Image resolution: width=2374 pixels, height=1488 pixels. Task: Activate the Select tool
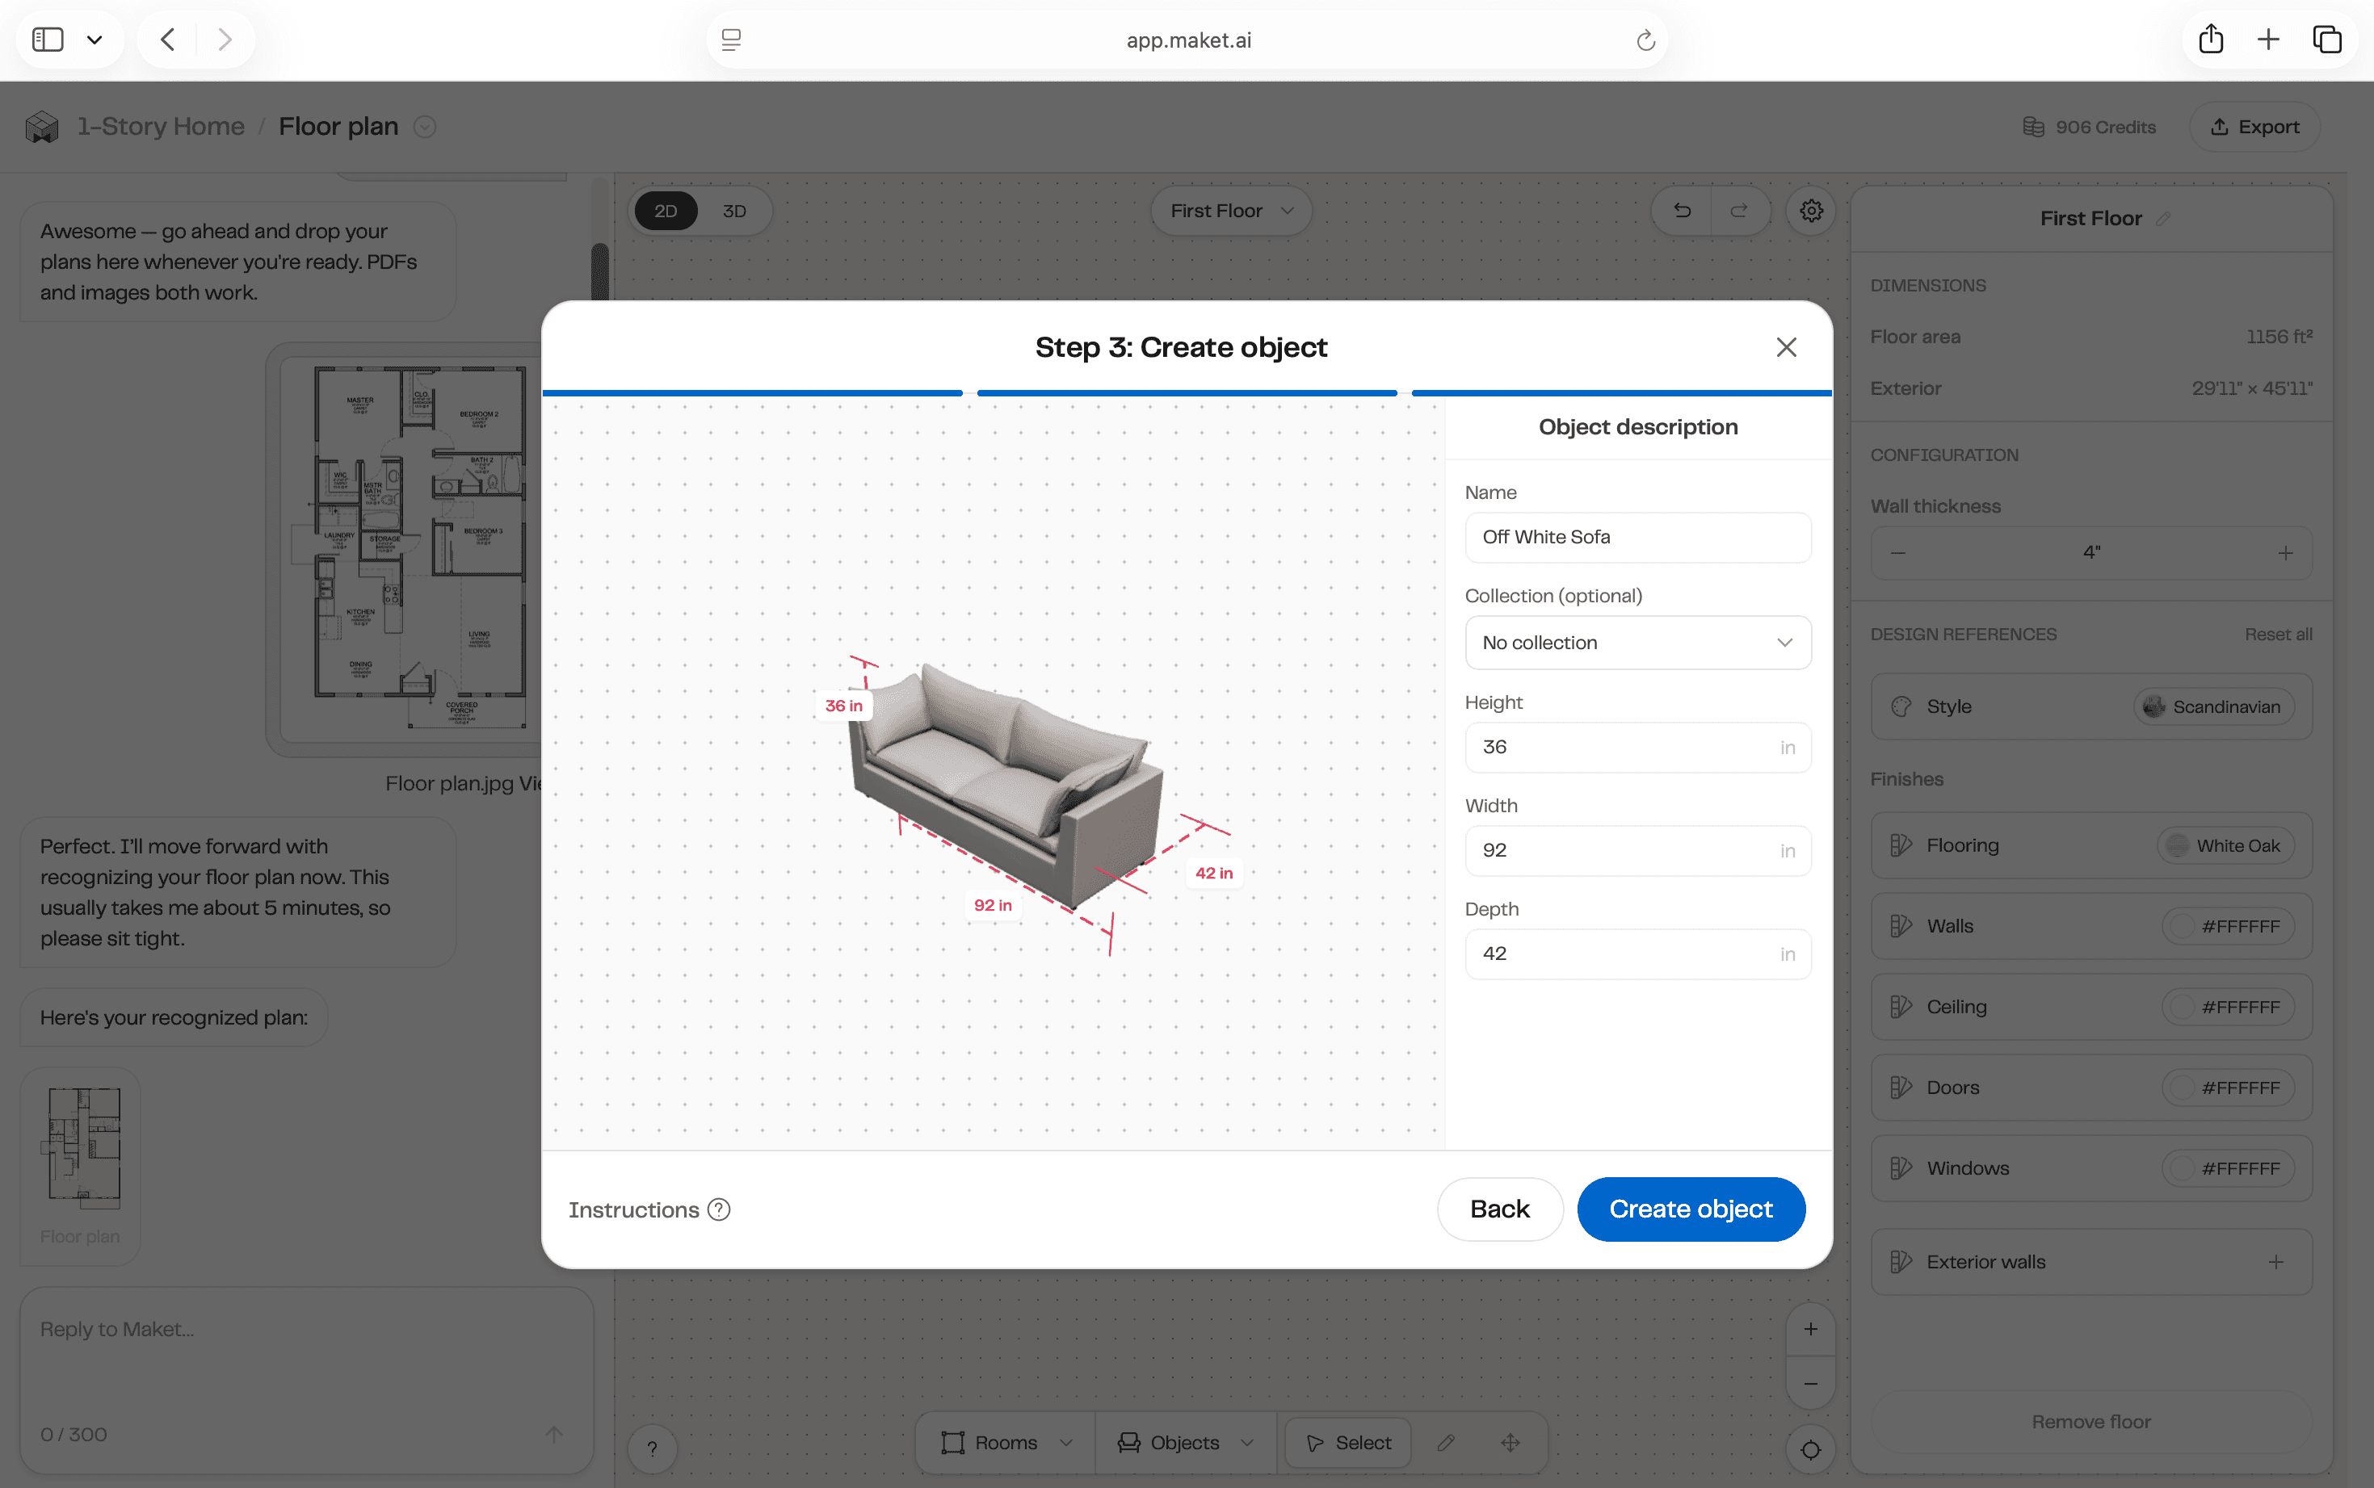[1347, 1443]
